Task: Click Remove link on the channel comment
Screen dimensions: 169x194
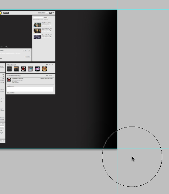Action: tap(42, 79)
